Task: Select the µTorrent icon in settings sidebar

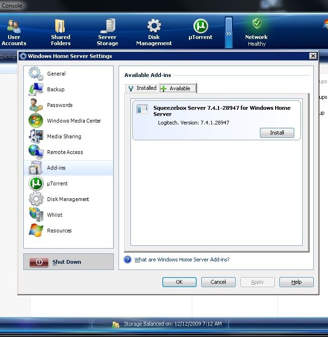Action: pos(36,183)
